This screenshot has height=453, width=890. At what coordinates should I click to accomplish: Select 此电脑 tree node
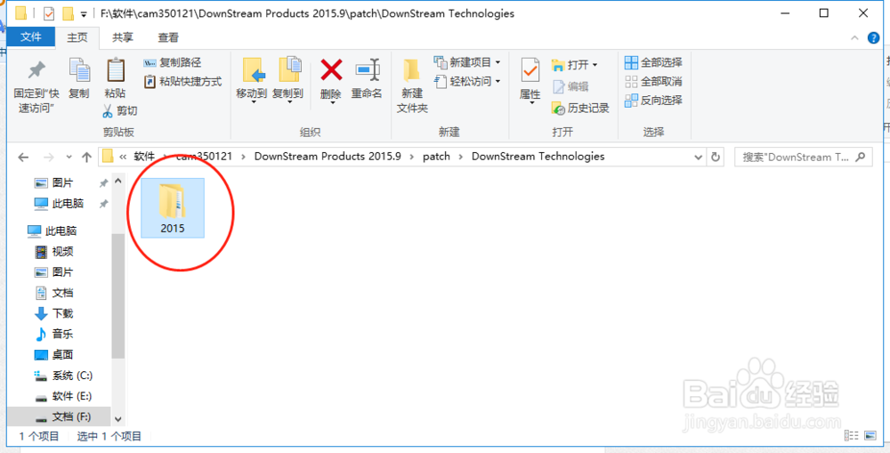(x=52, y=231)
